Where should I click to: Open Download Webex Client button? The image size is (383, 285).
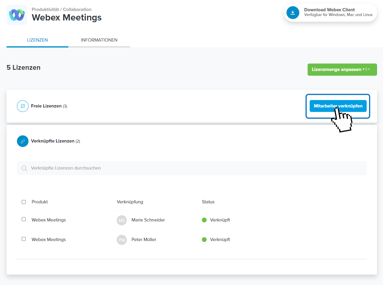(330, 12)
